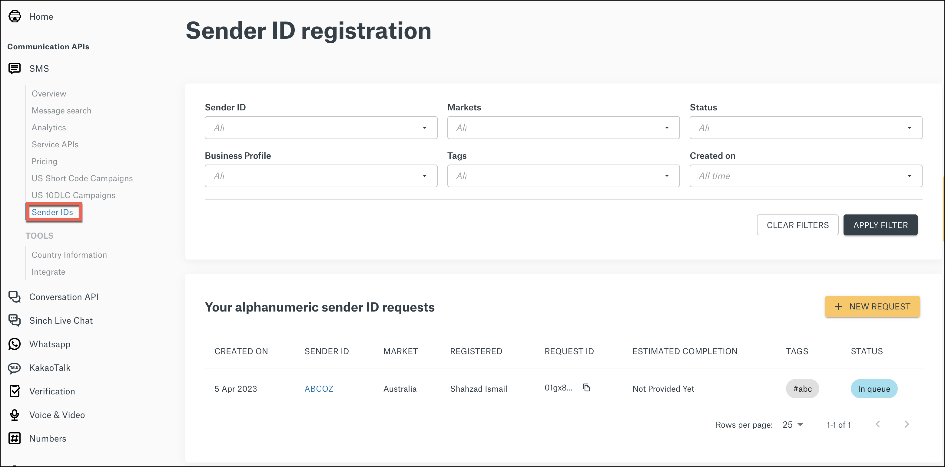Copy the request ID using the copy icon
Viewport: 945px width, 467px height.
click(x=586, y=387)
